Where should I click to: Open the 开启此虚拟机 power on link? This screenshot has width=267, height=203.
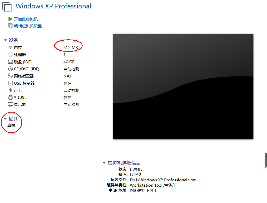26,19
